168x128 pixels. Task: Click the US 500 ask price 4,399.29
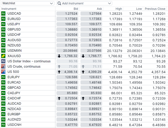click(x=91, y=72)
